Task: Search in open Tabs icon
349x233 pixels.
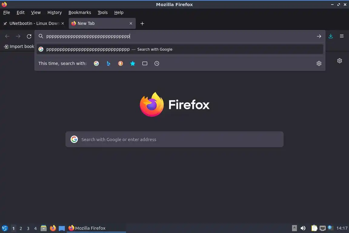Action: point(145,63)
